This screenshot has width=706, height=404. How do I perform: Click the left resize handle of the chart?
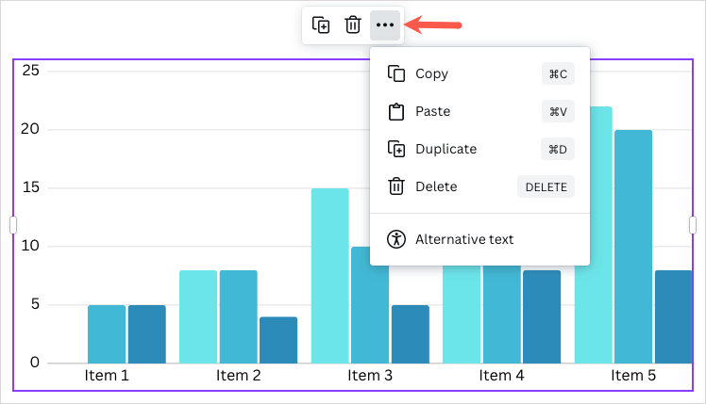pyautogui.click(x=13, y=225)
